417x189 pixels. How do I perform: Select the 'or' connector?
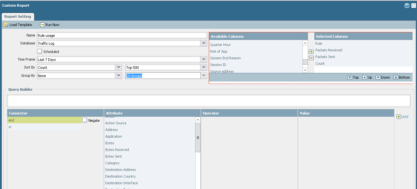point(44,127)
